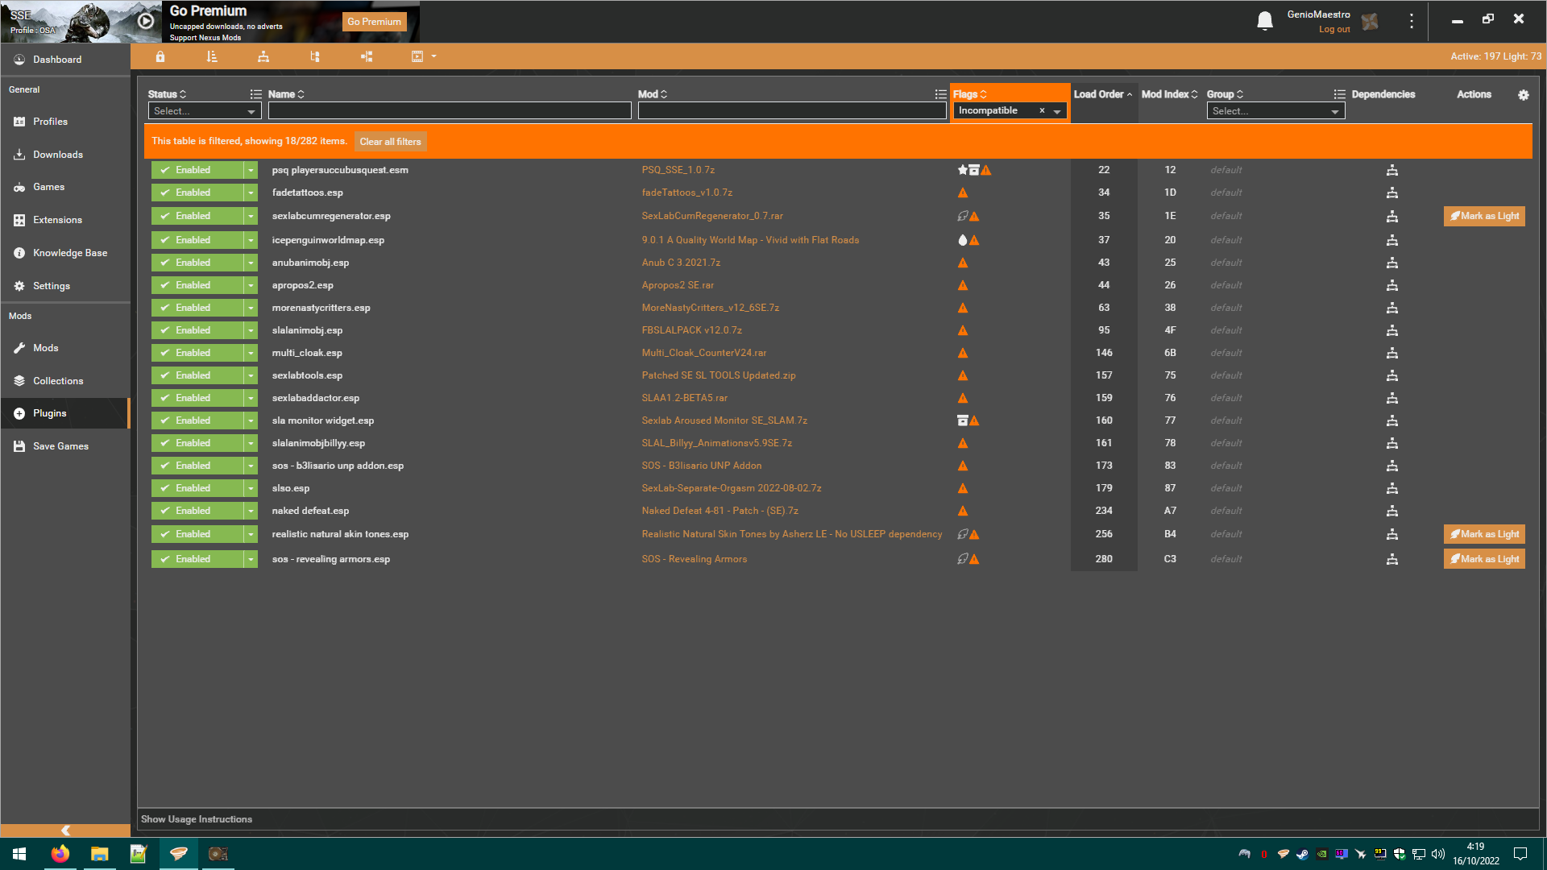Click the star flag on psq playersuccubusquest.esm
Screen dimensions: 1547x870
click(x=962, y=170)
